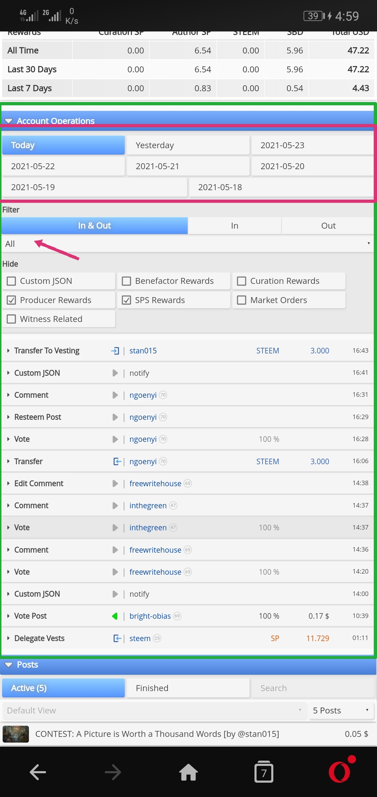Click the 3.000 STEEM amount at 16:43
Viewport: 377px width, 797px height.
click(320, 351)
